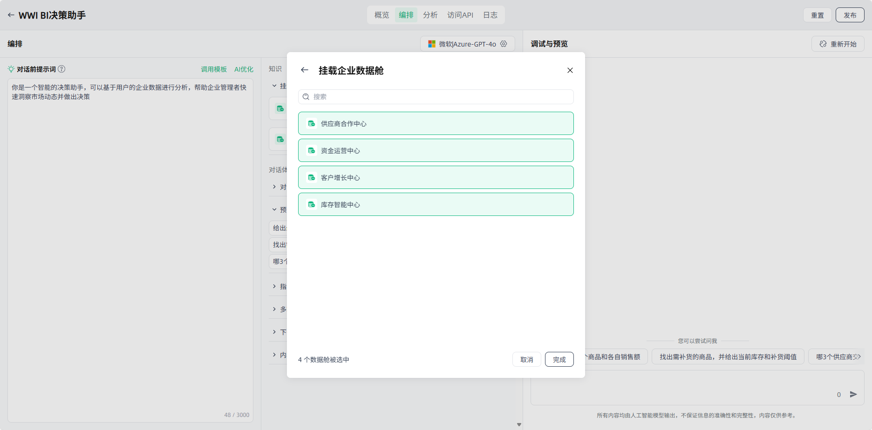
Task: Click the 重新开始 restart button
Action: click(838, 44)
